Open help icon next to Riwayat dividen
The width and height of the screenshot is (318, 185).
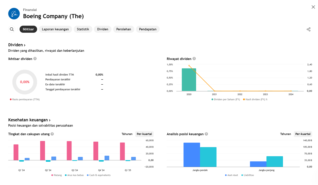pyautogui.click(x=194, y=59)
